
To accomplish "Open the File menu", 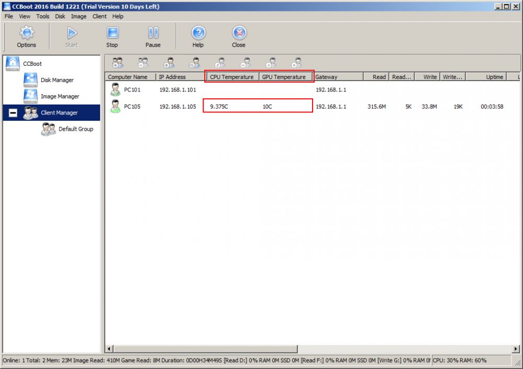I will coord(9,16).
